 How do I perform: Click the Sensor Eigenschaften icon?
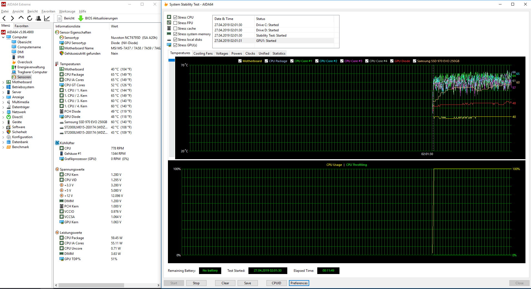click(x=57, y=32)
